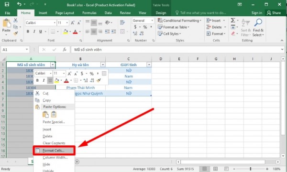
Task: Open Conditional Formatting menu
Action: click(179, 21)
